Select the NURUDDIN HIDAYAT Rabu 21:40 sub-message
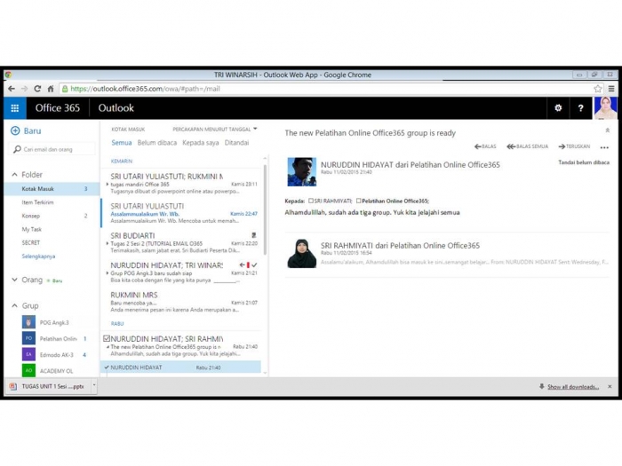Screen dimensions: 622x466 [181, 367]
